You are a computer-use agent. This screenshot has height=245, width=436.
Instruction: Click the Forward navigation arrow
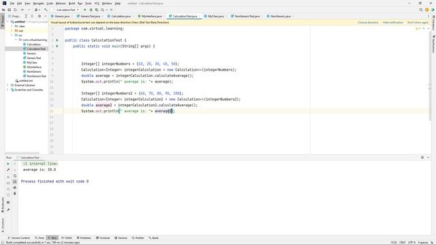tap(29, 10)
